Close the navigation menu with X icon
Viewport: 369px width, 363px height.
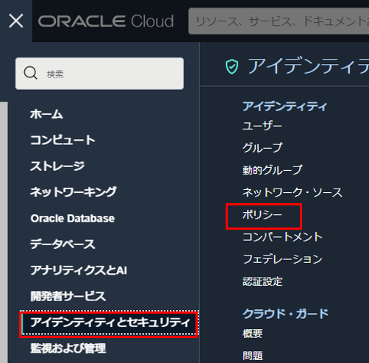[16, 21]
